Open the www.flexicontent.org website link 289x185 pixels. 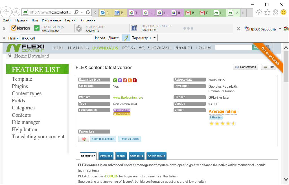(128, 98)
